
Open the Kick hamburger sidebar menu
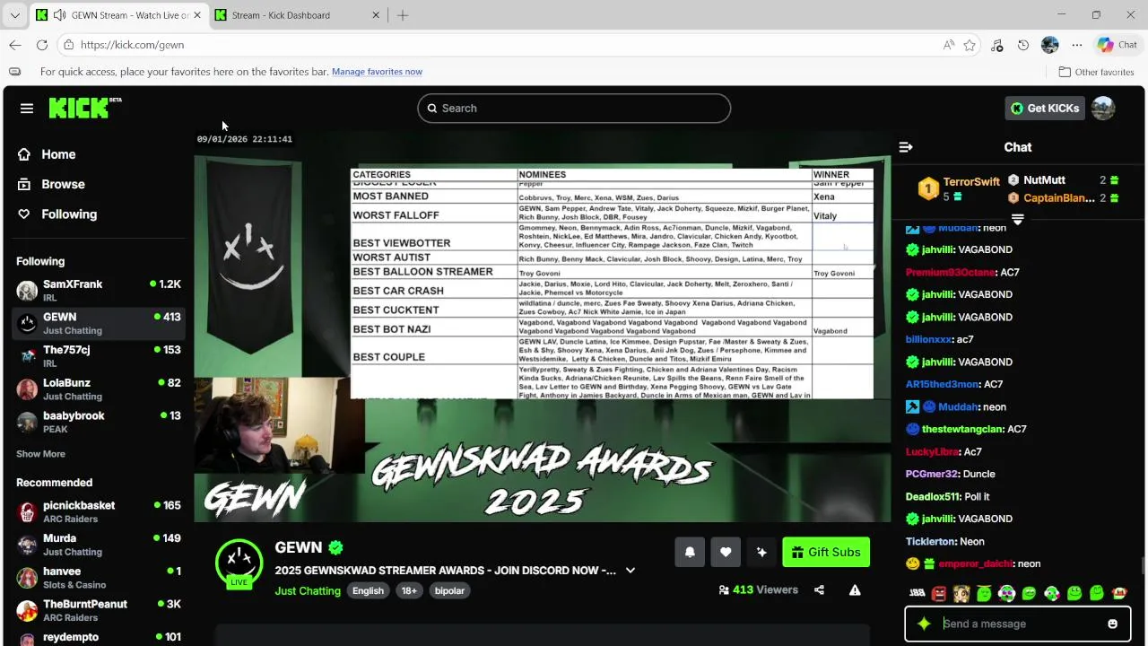[x=27, y=108]
